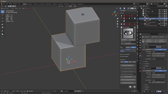Adjust the Bevel.001 Angle slider
Image resolution: width=168 pixels, height=94 pixels.
[x=158, y=82]
